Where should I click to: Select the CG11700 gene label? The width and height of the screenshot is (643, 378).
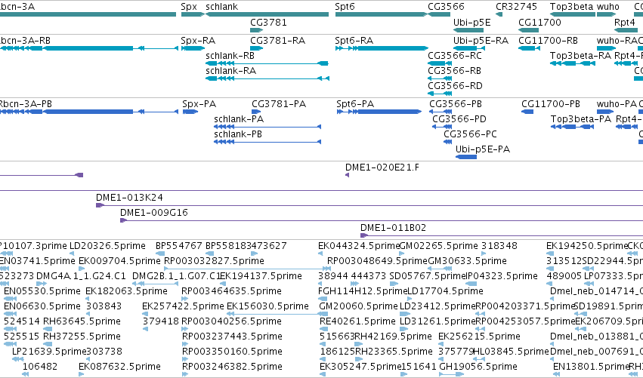(x=539, y=22)
